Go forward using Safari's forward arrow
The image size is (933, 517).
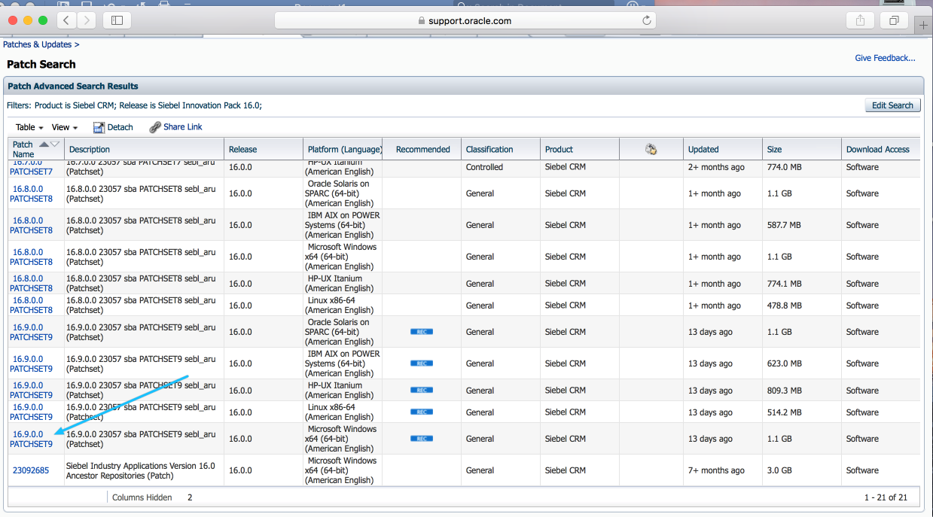coord(86,20)
